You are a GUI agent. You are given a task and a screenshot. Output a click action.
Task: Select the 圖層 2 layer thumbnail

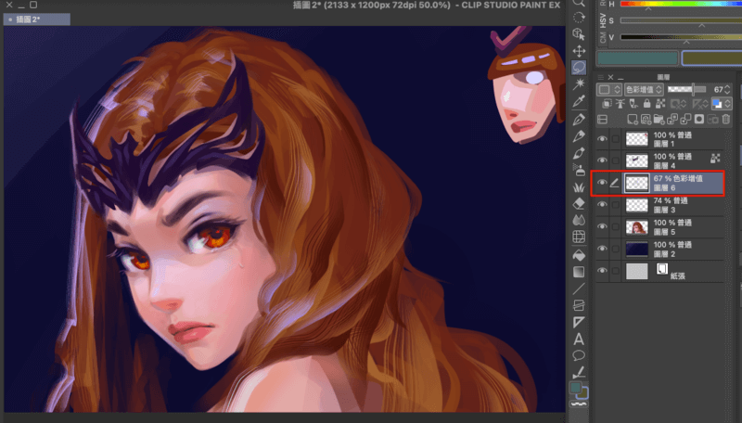pos(636,249)
